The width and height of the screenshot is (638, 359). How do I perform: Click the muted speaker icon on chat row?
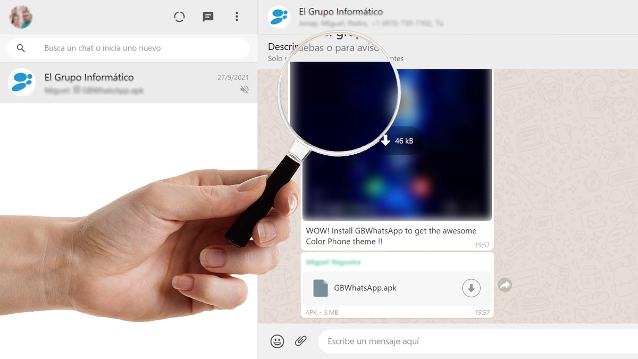(x=244, y=90)
